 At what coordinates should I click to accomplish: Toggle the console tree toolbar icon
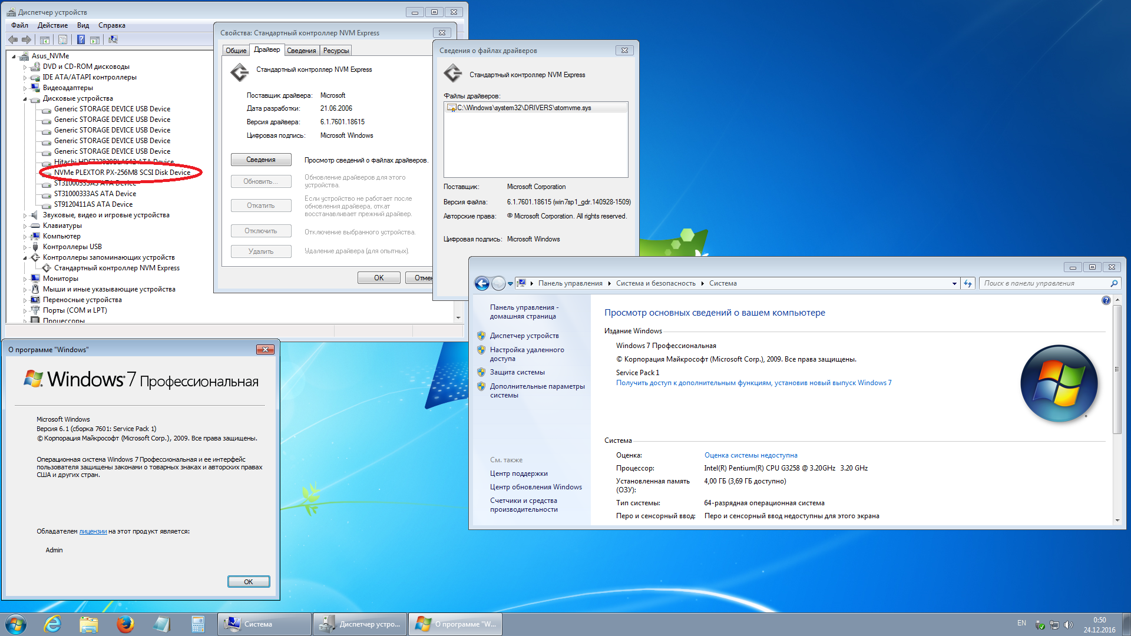(44, 39)
